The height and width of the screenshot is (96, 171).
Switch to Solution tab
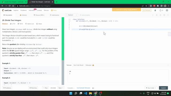tap(23, 15)
